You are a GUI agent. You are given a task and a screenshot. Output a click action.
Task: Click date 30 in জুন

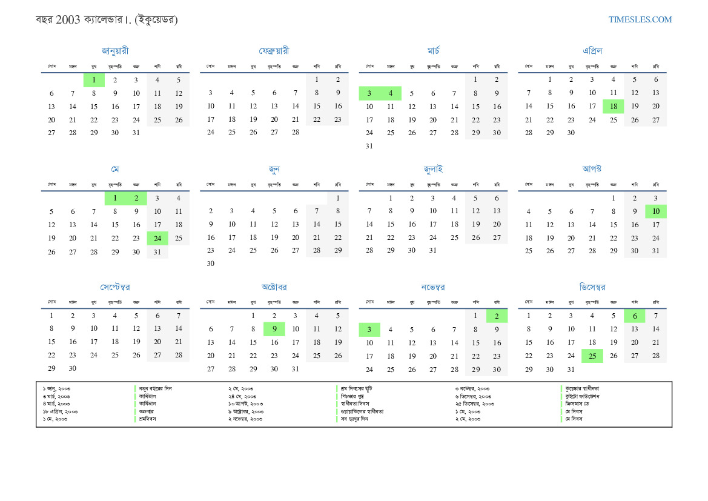tap(210, 264)
